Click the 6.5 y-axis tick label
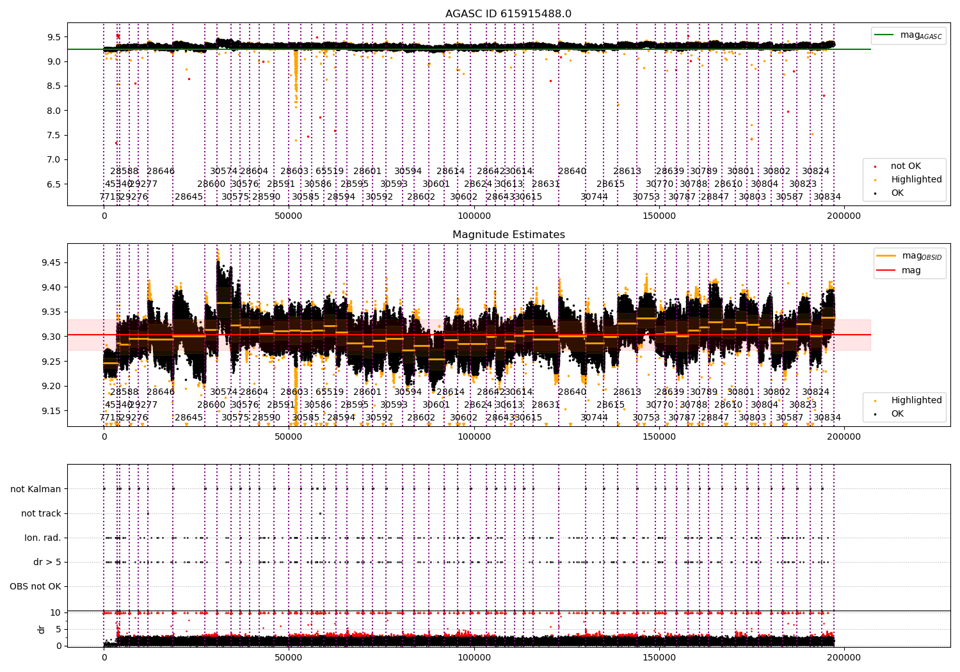960x672 pixels. coord(54,184)
